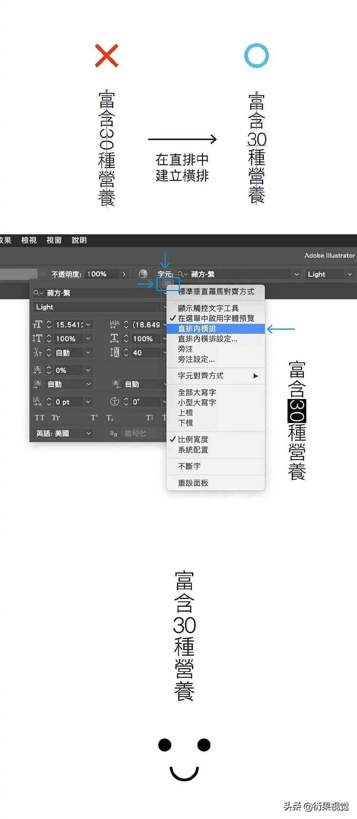Open kerning 自動 dropdown arrow
The width and height of the screenshot is (357, 819).
coord(88,352)
